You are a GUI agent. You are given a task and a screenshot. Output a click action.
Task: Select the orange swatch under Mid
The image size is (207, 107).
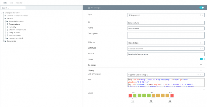[x=153, y=95]
